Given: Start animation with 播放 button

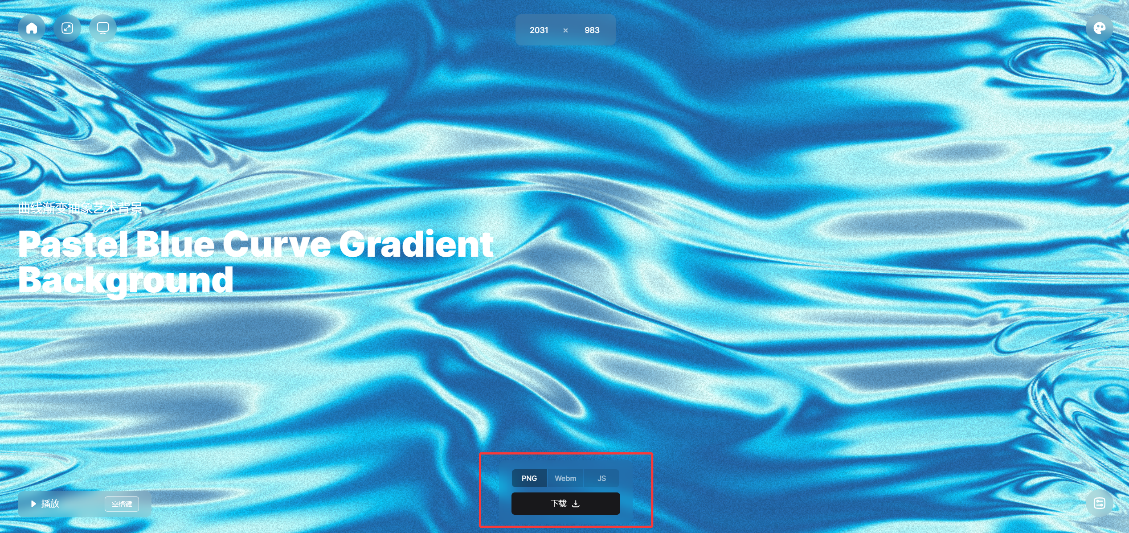Looking at the screenshot, I should (50, 504).
